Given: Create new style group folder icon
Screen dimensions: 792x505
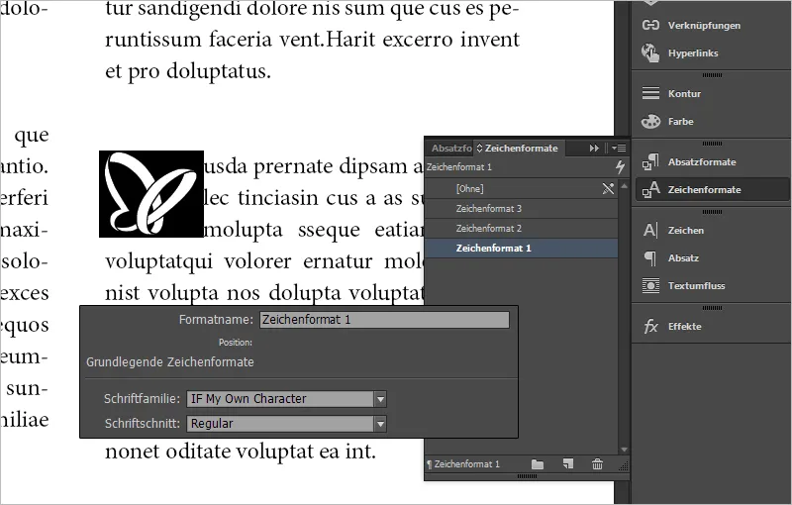Looking at the screenshot, I should coord(538,464).
